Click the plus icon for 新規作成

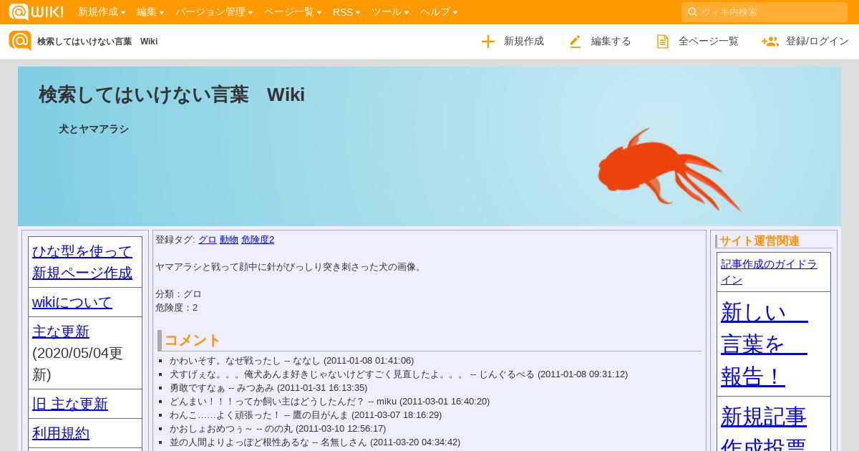click(x=488, y=42)
